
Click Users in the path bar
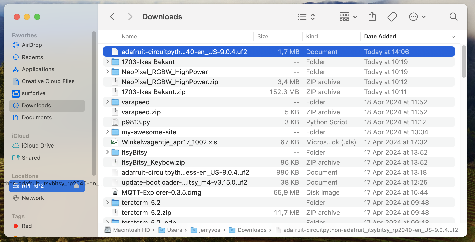pyautogui.click(x=174, y=230)
